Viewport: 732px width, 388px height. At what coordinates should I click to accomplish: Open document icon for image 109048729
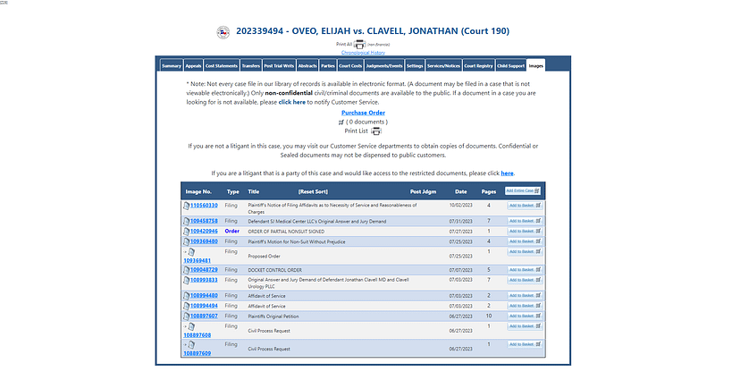pos(186,270)
